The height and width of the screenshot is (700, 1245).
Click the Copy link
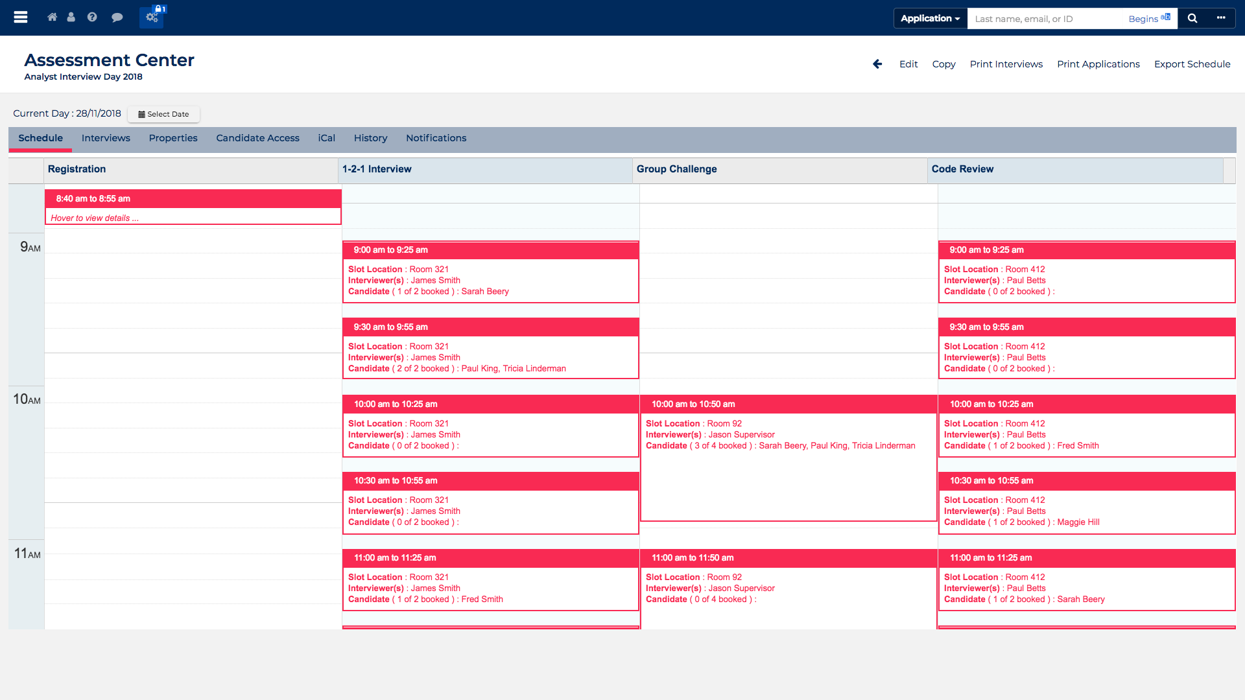click(943, 64)
